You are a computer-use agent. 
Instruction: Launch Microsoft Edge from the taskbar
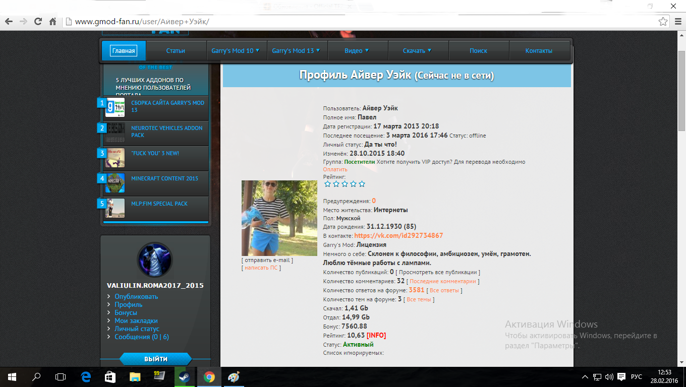point(86,376)
